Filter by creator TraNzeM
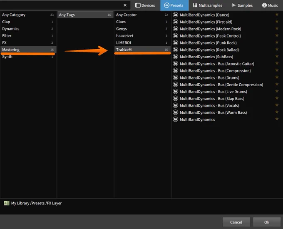This screenshot has width=283, height=229. coord(142,50)
